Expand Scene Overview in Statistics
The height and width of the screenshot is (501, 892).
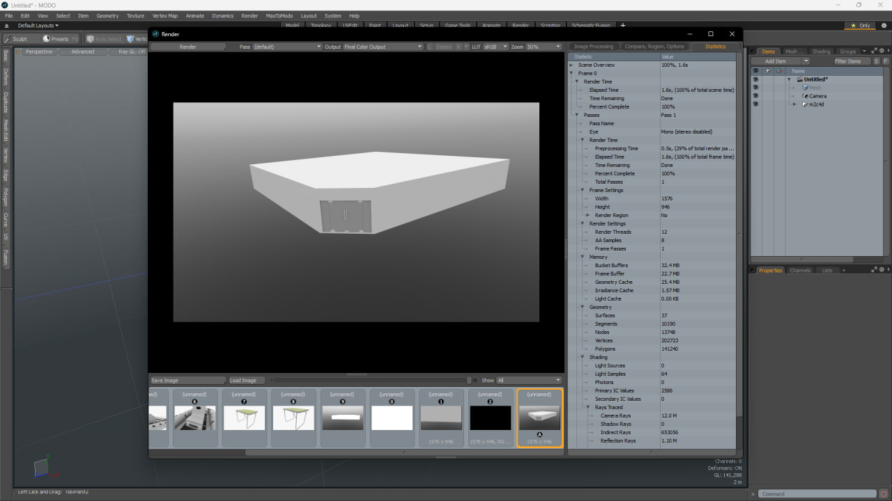(571, 65)
